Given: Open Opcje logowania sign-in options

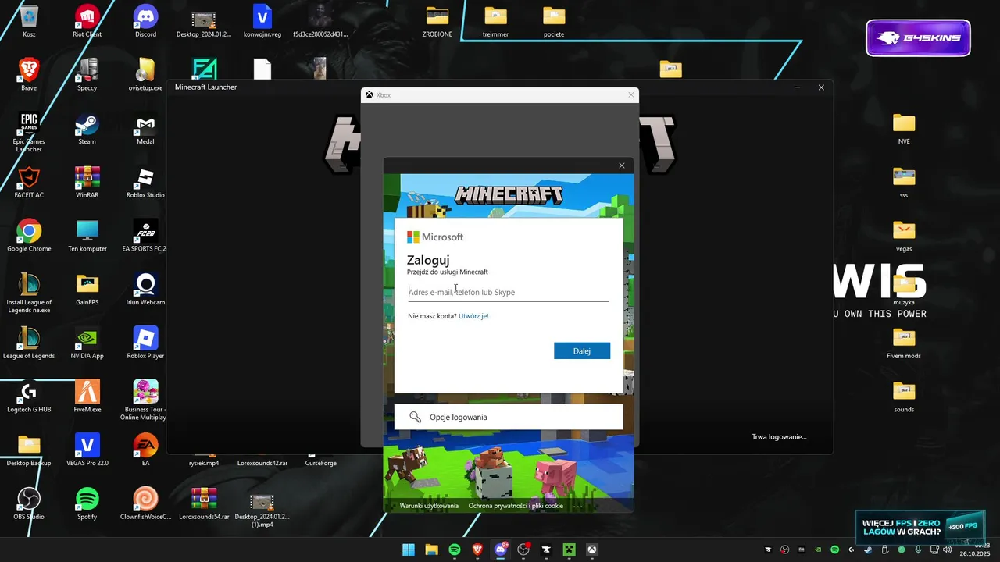Looking at the screenshot, I should (x=509, y=417).
